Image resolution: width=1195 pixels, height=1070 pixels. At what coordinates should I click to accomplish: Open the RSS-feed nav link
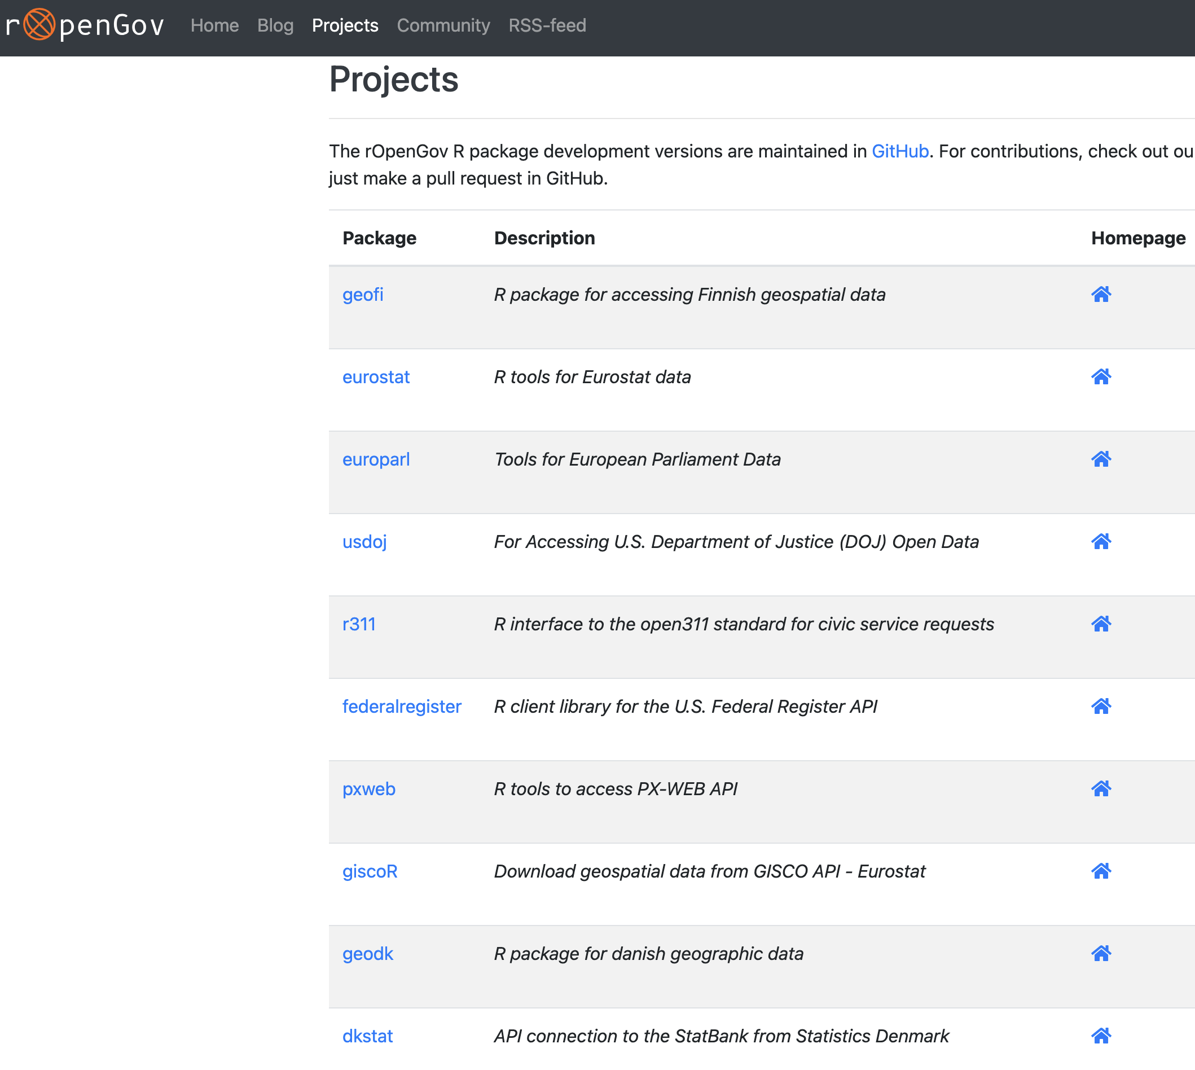click(x=547, y=25)
